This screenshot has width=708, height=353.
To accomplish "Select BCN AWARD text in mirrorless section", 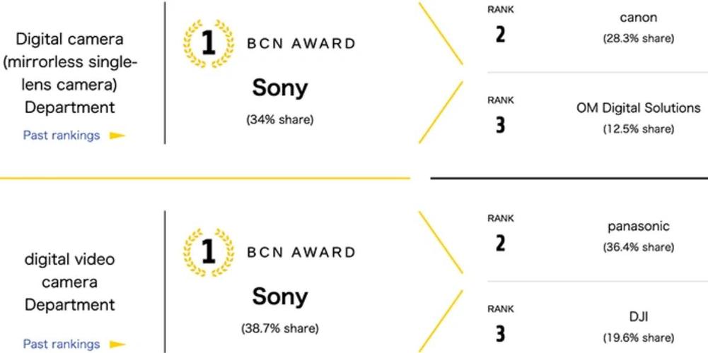I will (x=301, y=44).
